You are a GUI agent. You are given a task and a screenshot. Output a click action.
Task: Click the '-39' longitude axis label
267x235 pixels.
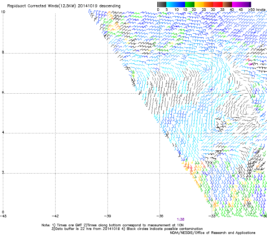coord(108,216)
